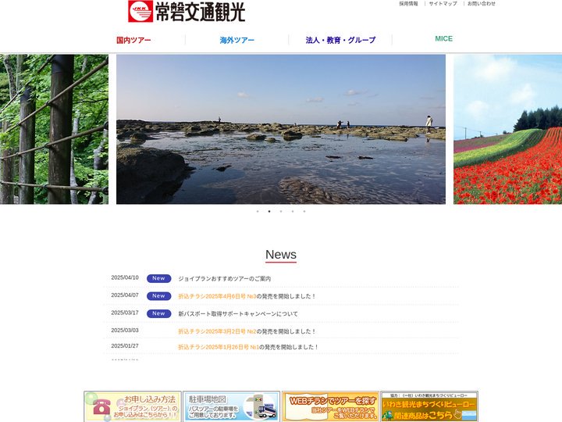Image resolution: width=562 pixels, height=422 pixels.
Task: Open ジョイプランおすすめツアーのご案内 news item
Action: click(224, 278)
